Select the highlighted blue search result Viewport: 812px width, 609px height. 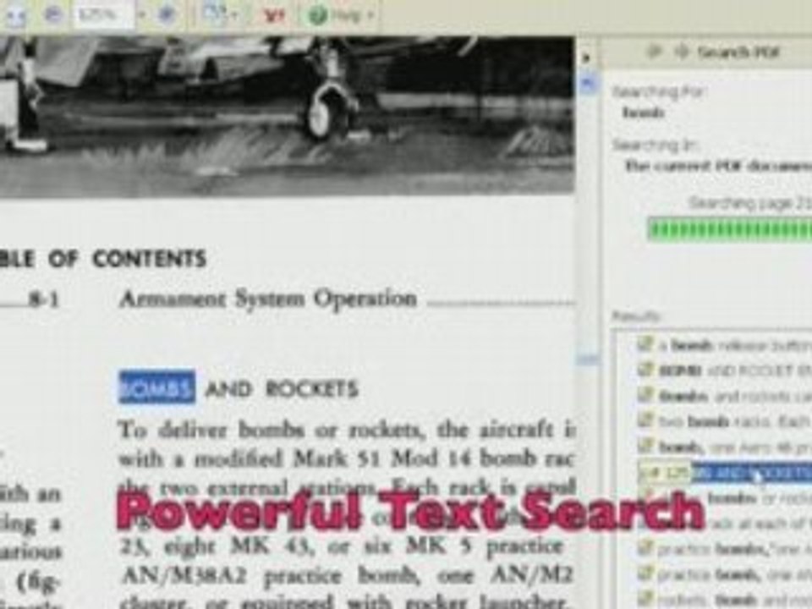[752, 473]
